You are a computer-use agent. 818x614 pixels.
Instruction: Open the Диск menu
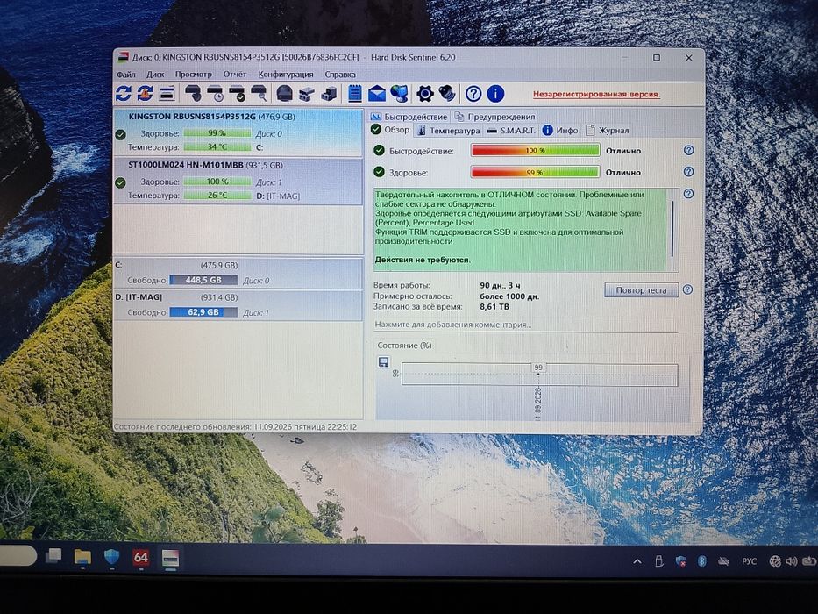pos(155,75)
